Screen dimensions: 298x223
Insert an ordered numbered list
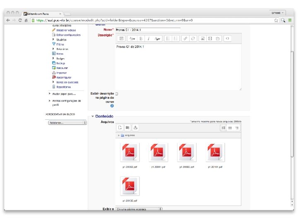pyautogui.click(x=175, y=38)
